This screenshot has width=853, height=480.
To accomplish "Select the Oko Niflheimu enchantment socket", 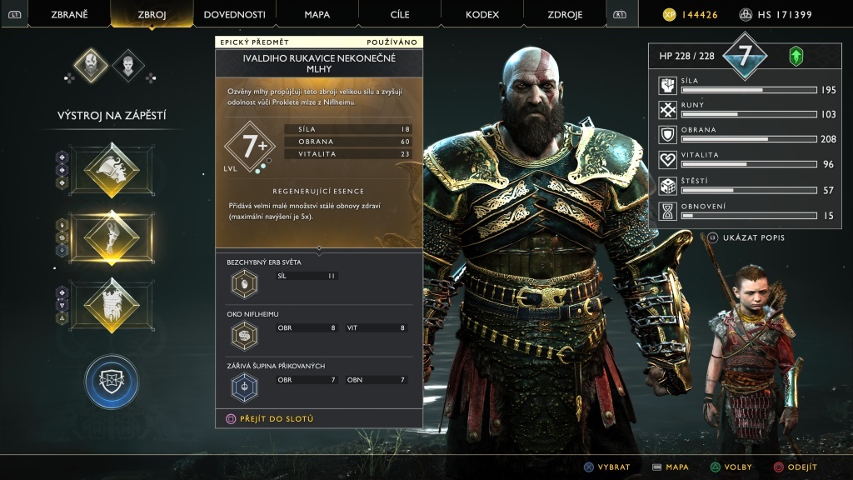I will tap(244, 336).
